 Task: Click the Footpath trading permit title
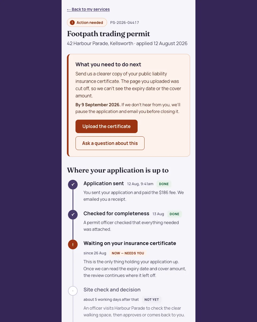108,34
